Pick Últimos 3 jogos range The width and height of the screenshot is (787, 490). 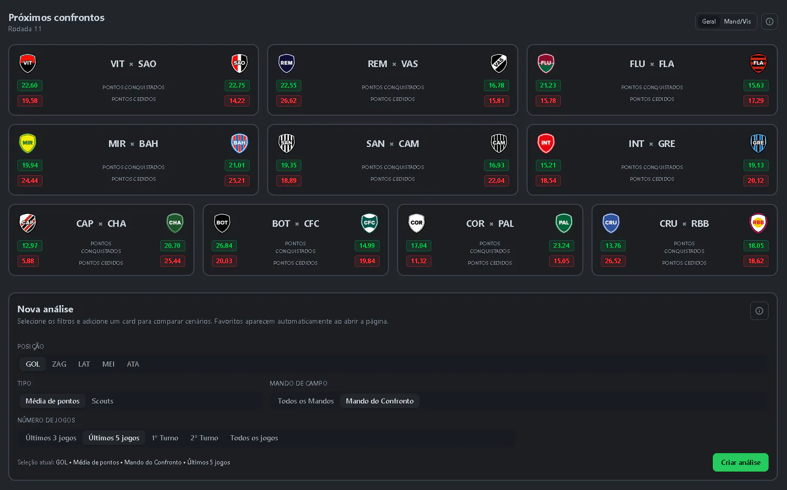(51, 438)
